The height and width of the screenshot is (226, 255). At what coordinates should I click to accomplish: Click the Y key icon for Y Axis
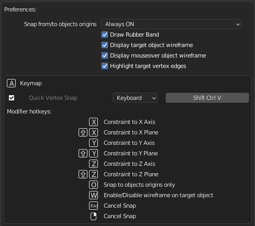(94, 143)
